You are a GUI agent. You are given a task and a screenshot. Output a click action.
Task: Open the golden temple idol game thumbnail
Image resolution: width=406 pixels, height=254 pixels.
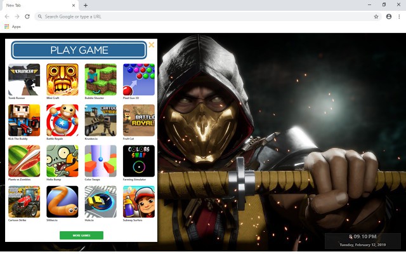click(x=62, y=79)
